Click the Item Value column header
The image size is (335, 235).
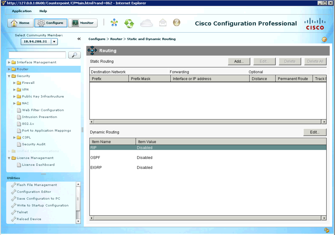tap(231, 141)
